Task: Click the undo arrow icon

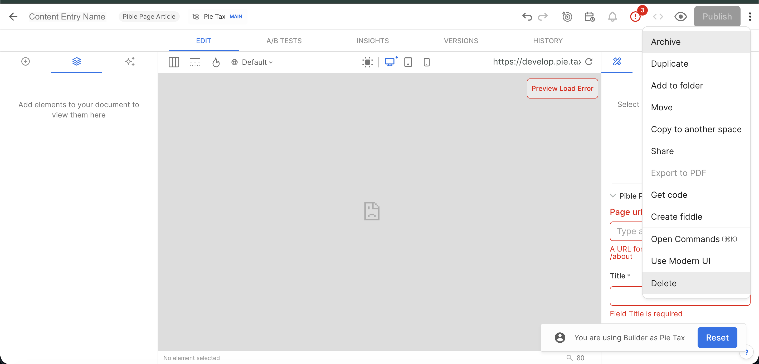Action: coord(527,17)
